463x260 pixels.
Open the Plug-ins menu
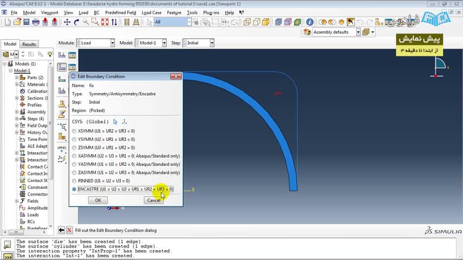(x=211, y=12)
